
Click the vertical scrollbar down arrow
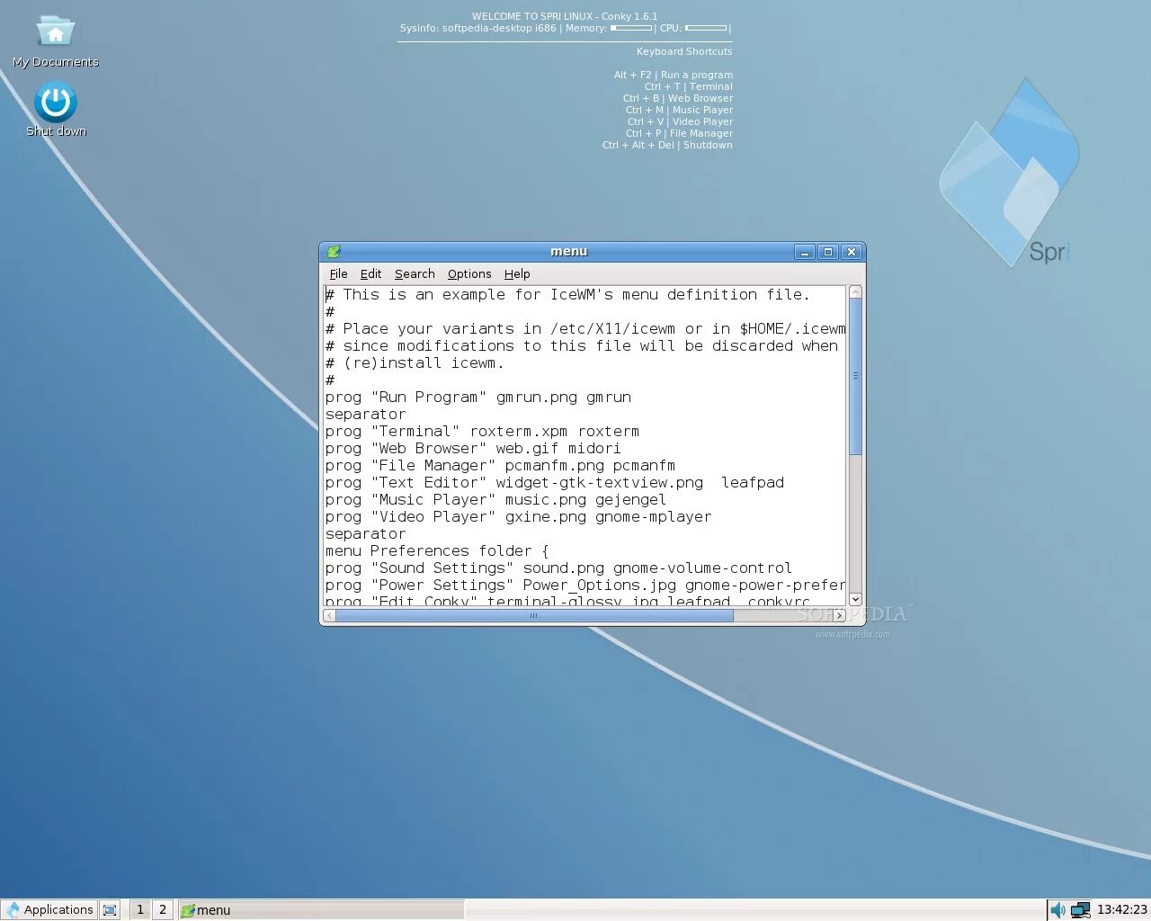point(855,599)
